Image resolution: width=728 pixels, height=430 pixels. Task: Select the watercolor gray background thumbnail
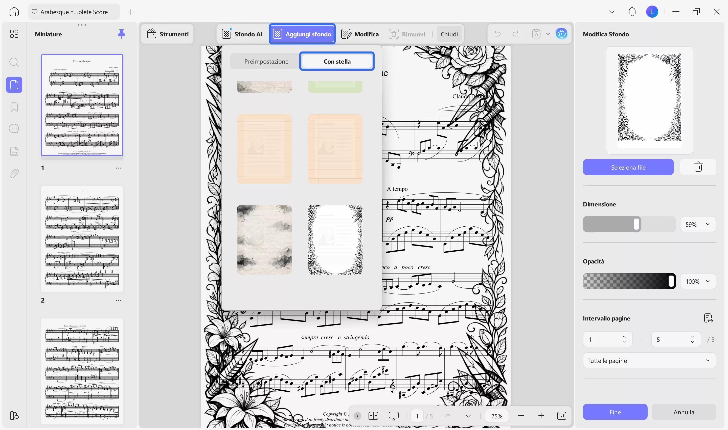[264, 240]
